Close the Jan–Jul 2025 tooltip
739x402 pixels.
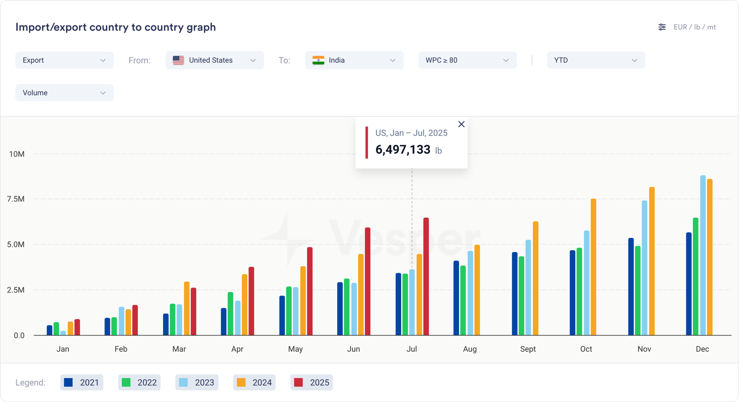point(461,124)
